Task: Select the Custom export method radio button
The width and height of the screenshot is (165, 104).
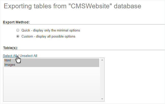Action: click(x=18, y=36)
